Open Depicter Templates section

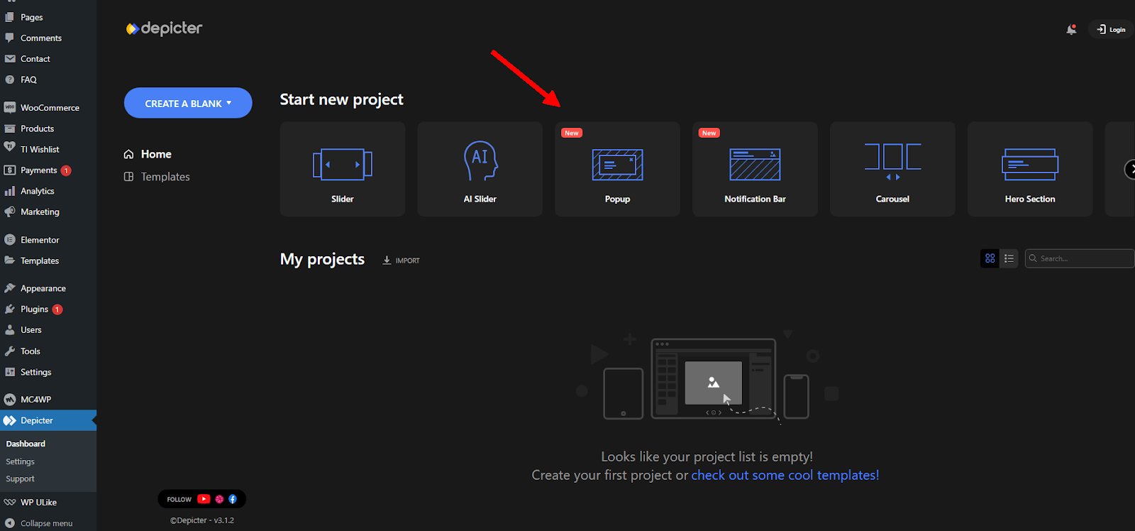157,177
